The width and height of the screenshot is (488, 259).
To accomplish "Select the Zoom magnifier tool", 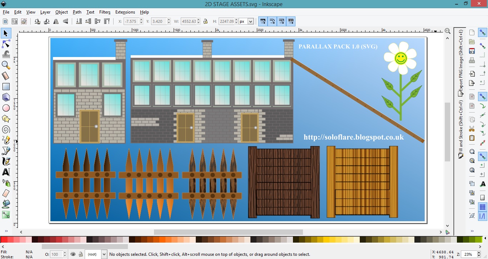I will (x=6, y=65).
